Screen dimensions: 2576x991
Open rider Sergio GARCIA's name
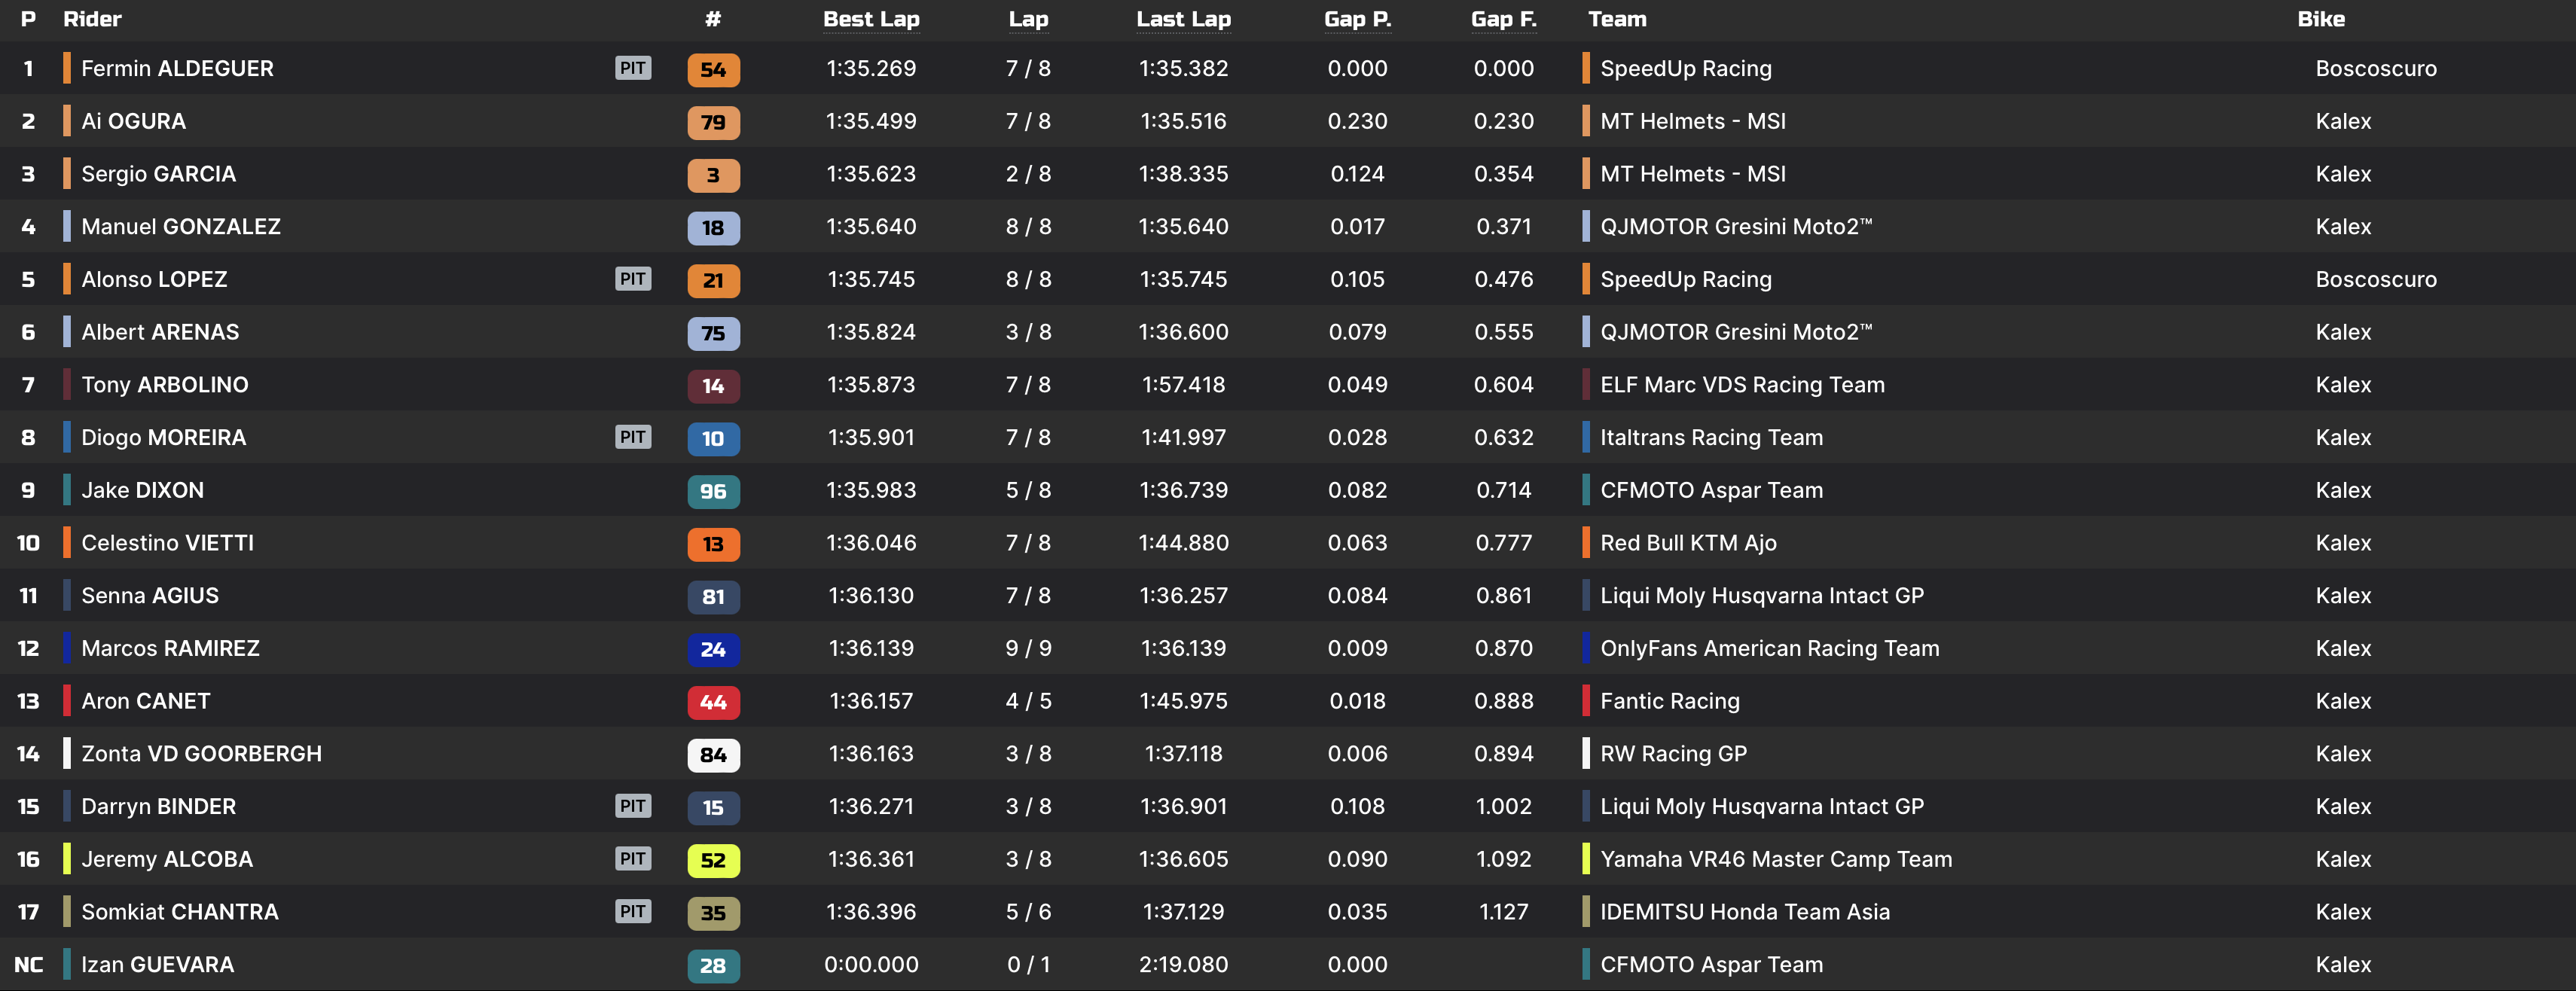click(x=158, y=174)
